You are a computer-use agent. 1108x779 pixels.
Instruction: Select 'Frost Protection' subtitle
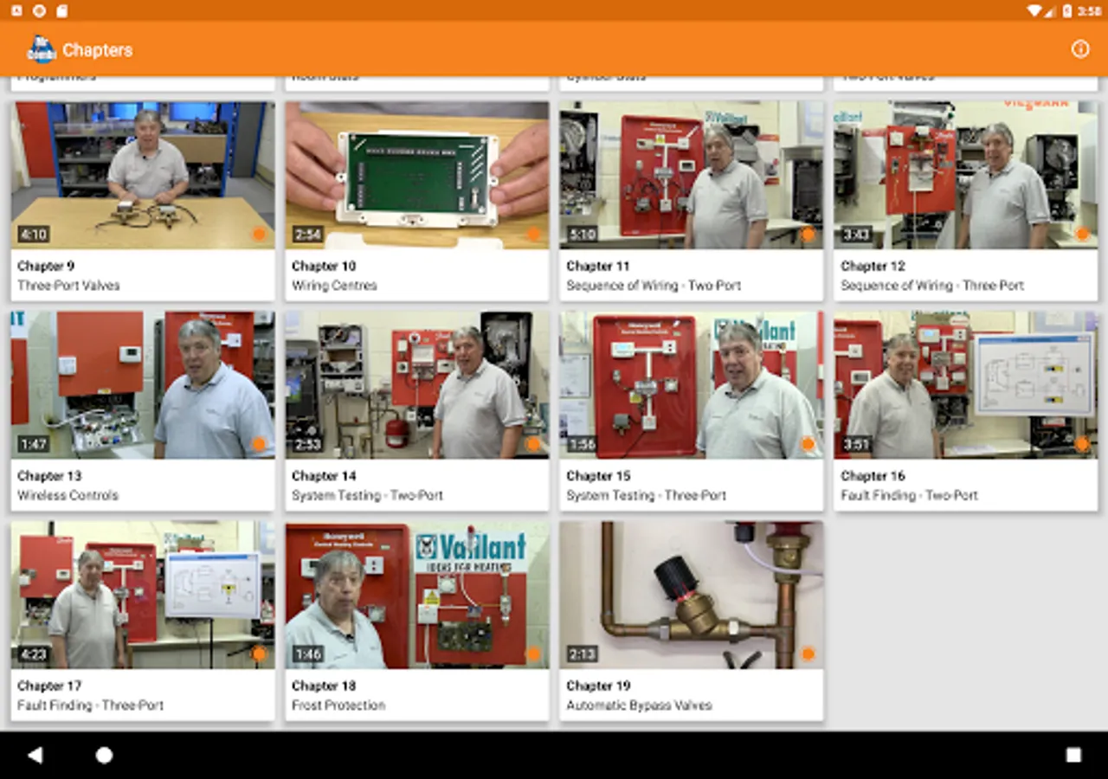[x=338, y=705]
